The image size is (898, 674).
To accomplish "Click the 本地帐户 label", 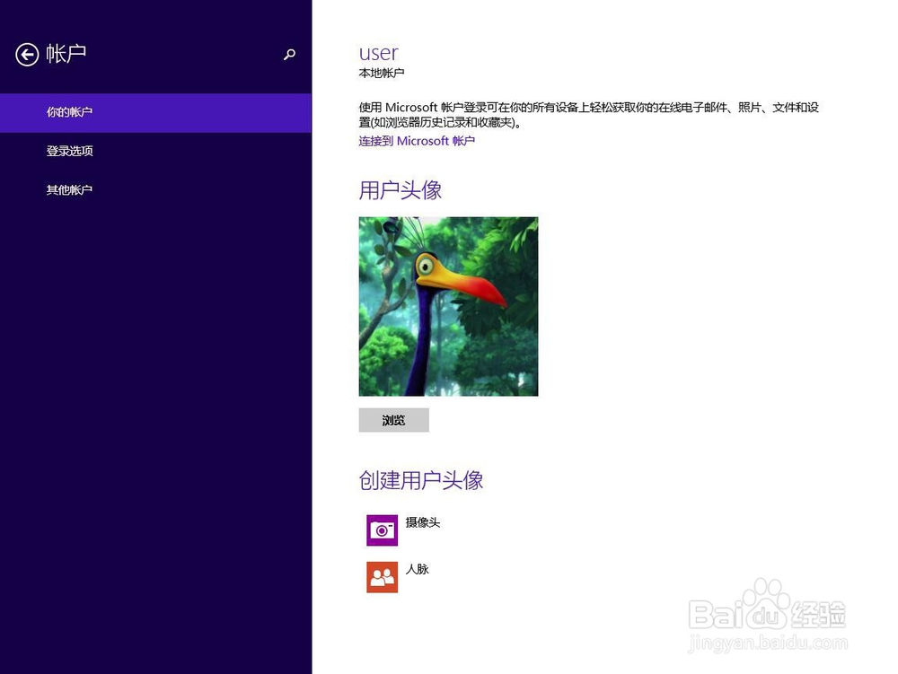I will point(382,74).
